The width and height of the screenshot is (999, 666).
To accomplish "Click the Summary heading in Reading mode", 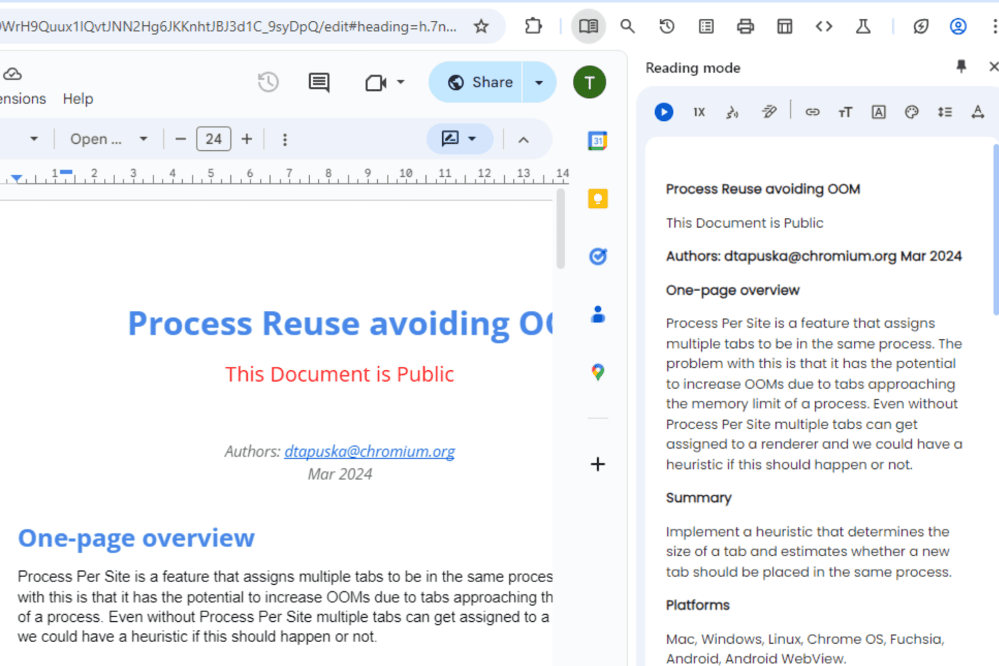I will (699, 498).
